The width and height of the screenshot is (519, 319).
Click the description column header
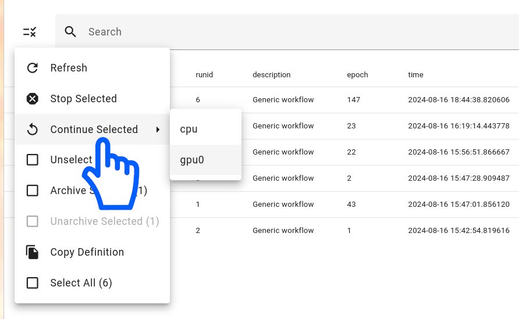click(x=271, y=75)
